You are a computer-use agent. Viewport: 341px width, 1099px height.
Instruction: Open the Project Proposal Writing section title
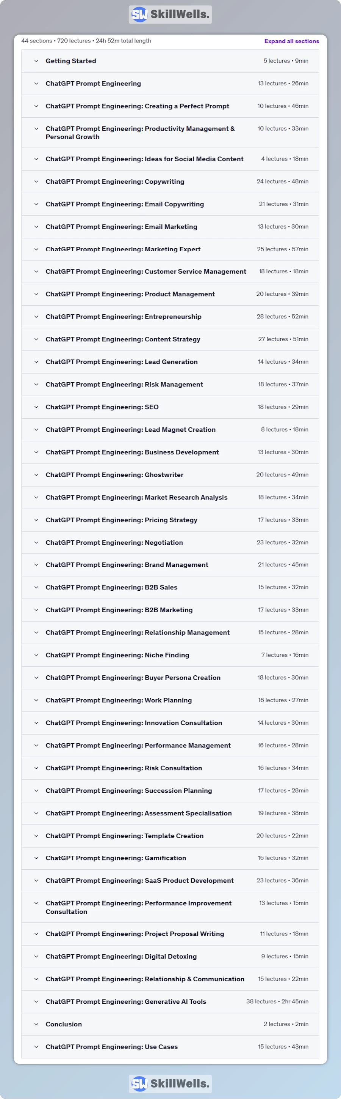point(135,934)
